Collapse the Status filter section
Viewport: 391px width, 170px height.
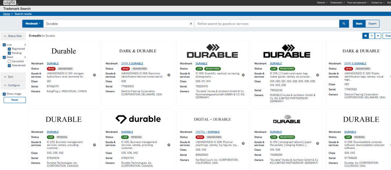point(13,36)
